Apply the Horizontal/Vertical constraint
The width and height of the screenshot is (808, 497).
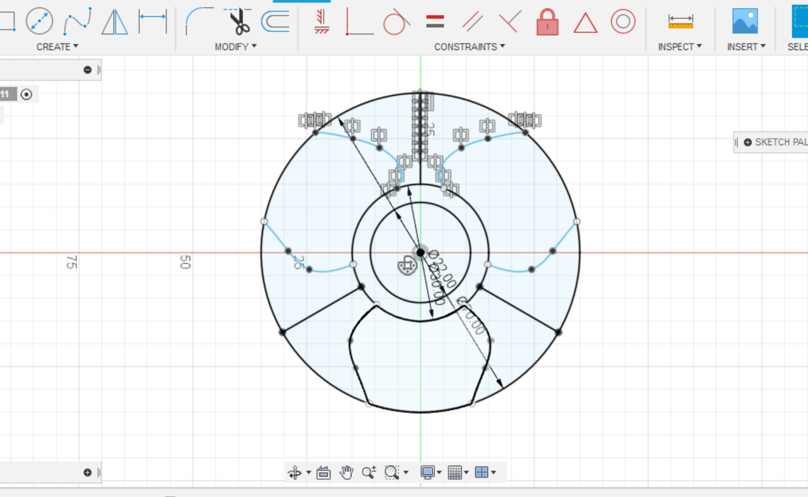pos(321,22)
